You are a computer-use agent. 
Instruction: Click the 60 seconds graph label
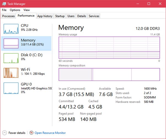66,61
